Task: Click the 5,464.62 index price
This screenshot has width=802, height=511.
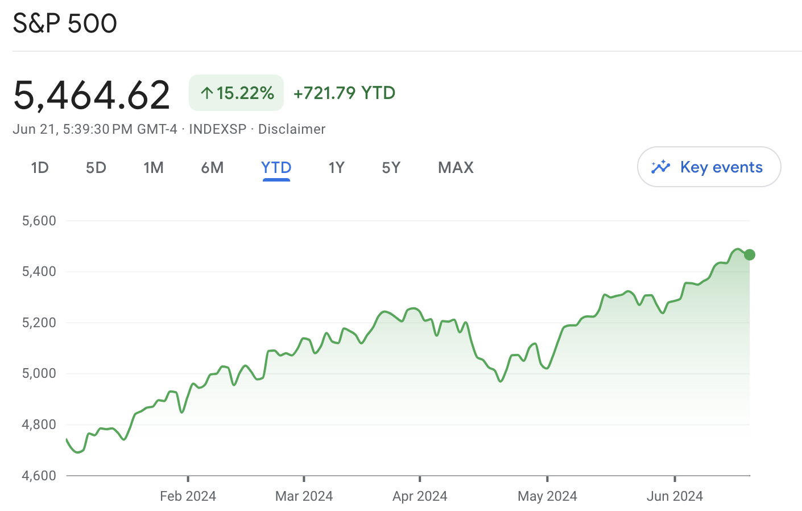Action: (x=92, y=94)
